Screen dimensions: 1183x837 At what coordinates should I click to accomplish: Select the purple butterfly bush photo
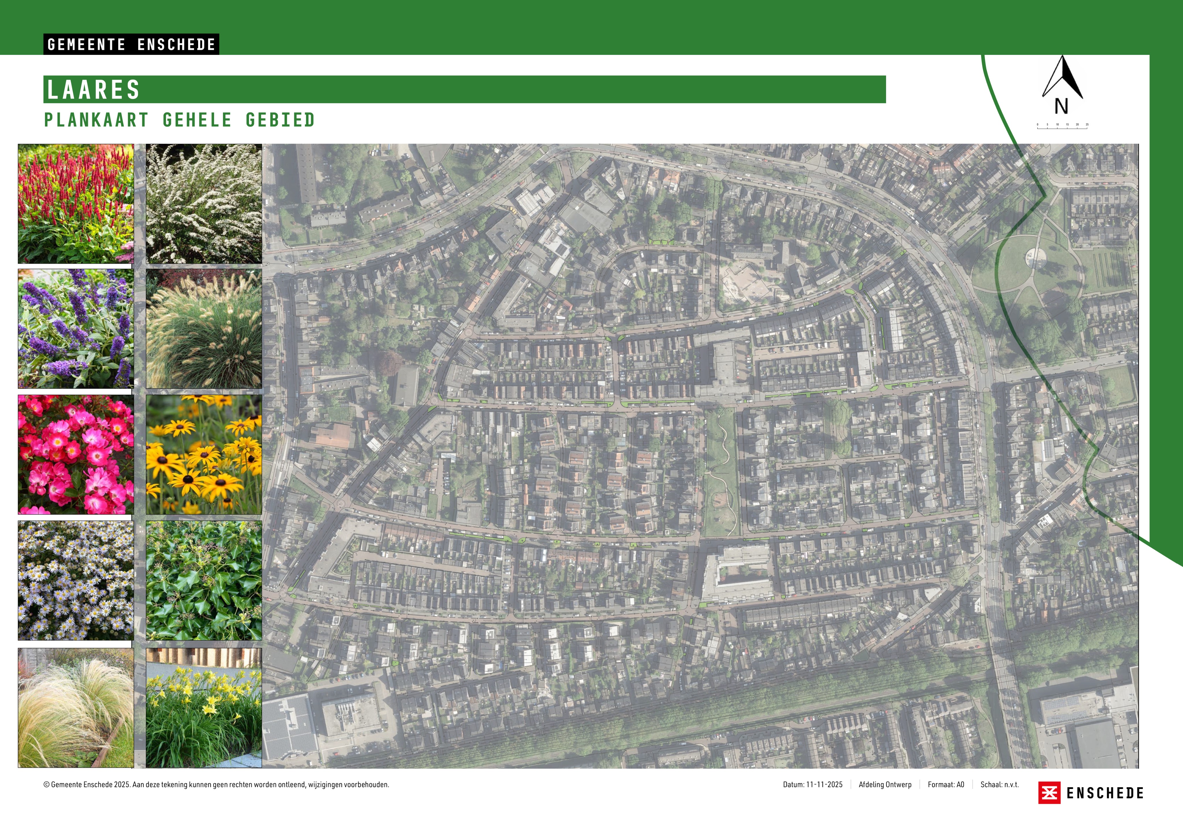[x=76, y=328]
